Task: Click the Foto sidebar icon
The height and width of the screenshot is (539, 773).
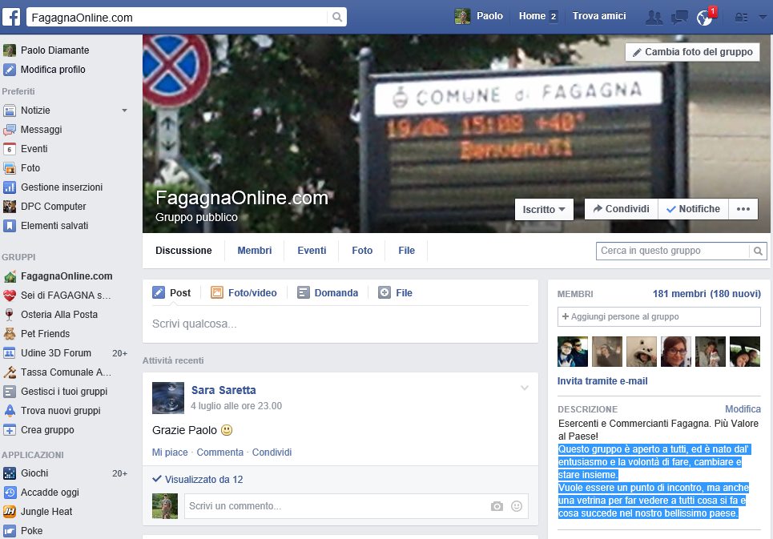Action: [x=10, y=168]
